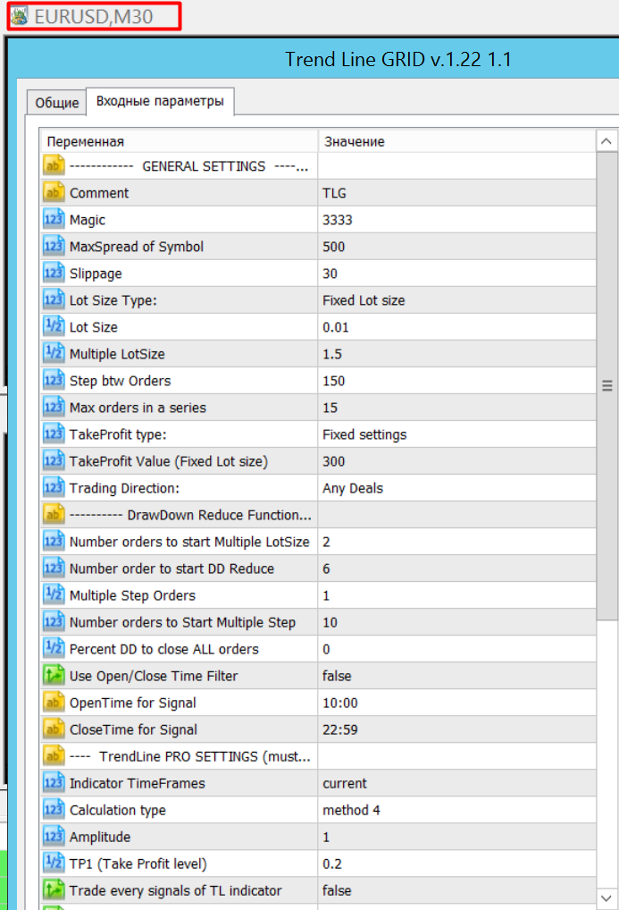The height and width of the screenshot is (910, 619).
Task: Edit OpenTime for Signal value 10:00
Action: tap(456, 703)
